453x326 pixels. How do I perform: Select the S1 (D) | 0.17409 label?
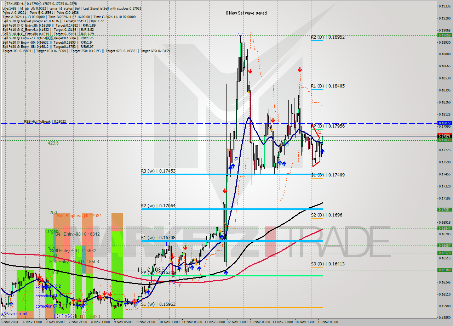pyautogui.click(x=328, y=175)
